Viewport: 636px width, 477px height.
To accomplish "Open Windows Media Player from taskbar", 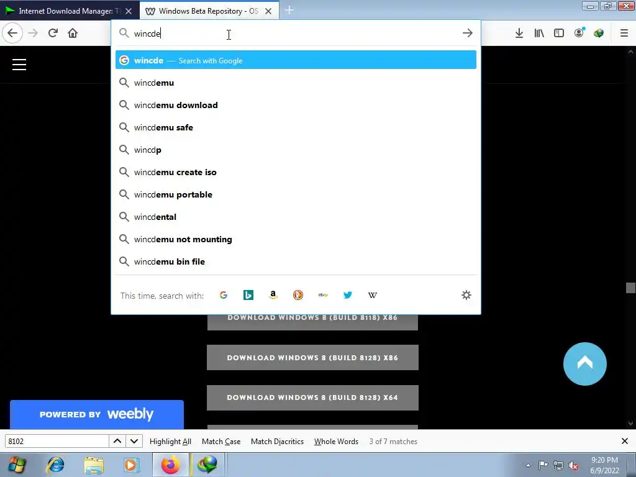I will (132, 465).
